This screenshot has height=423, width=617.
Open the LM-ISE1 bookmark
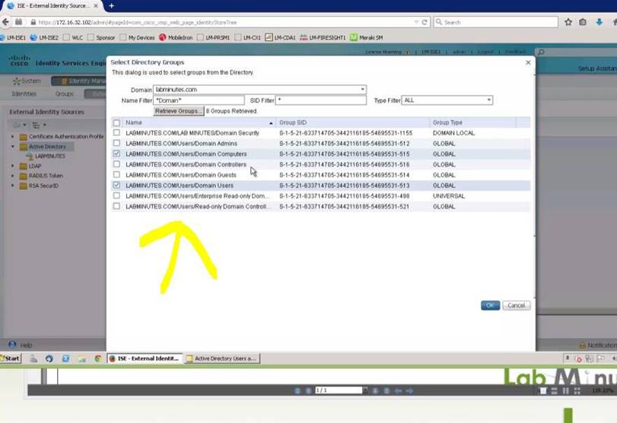tap(13, 38)
